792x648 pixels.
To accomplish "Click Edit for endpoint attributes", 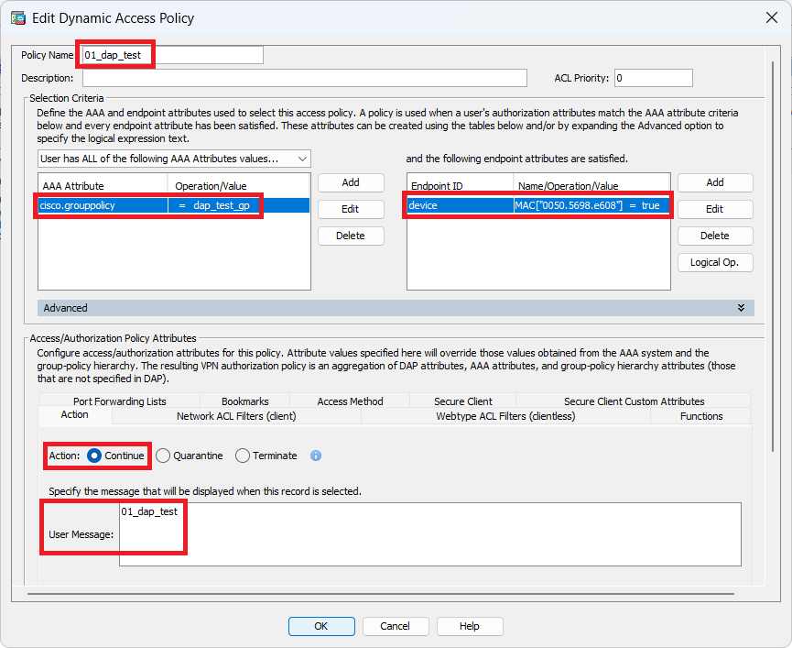I will tap(715, 209).
